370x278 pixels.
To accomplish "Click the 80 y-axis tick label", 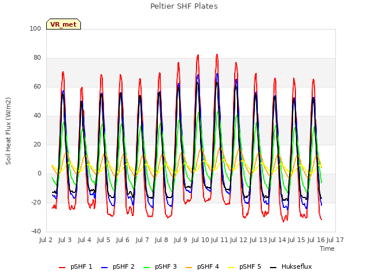I will point(37,58).
